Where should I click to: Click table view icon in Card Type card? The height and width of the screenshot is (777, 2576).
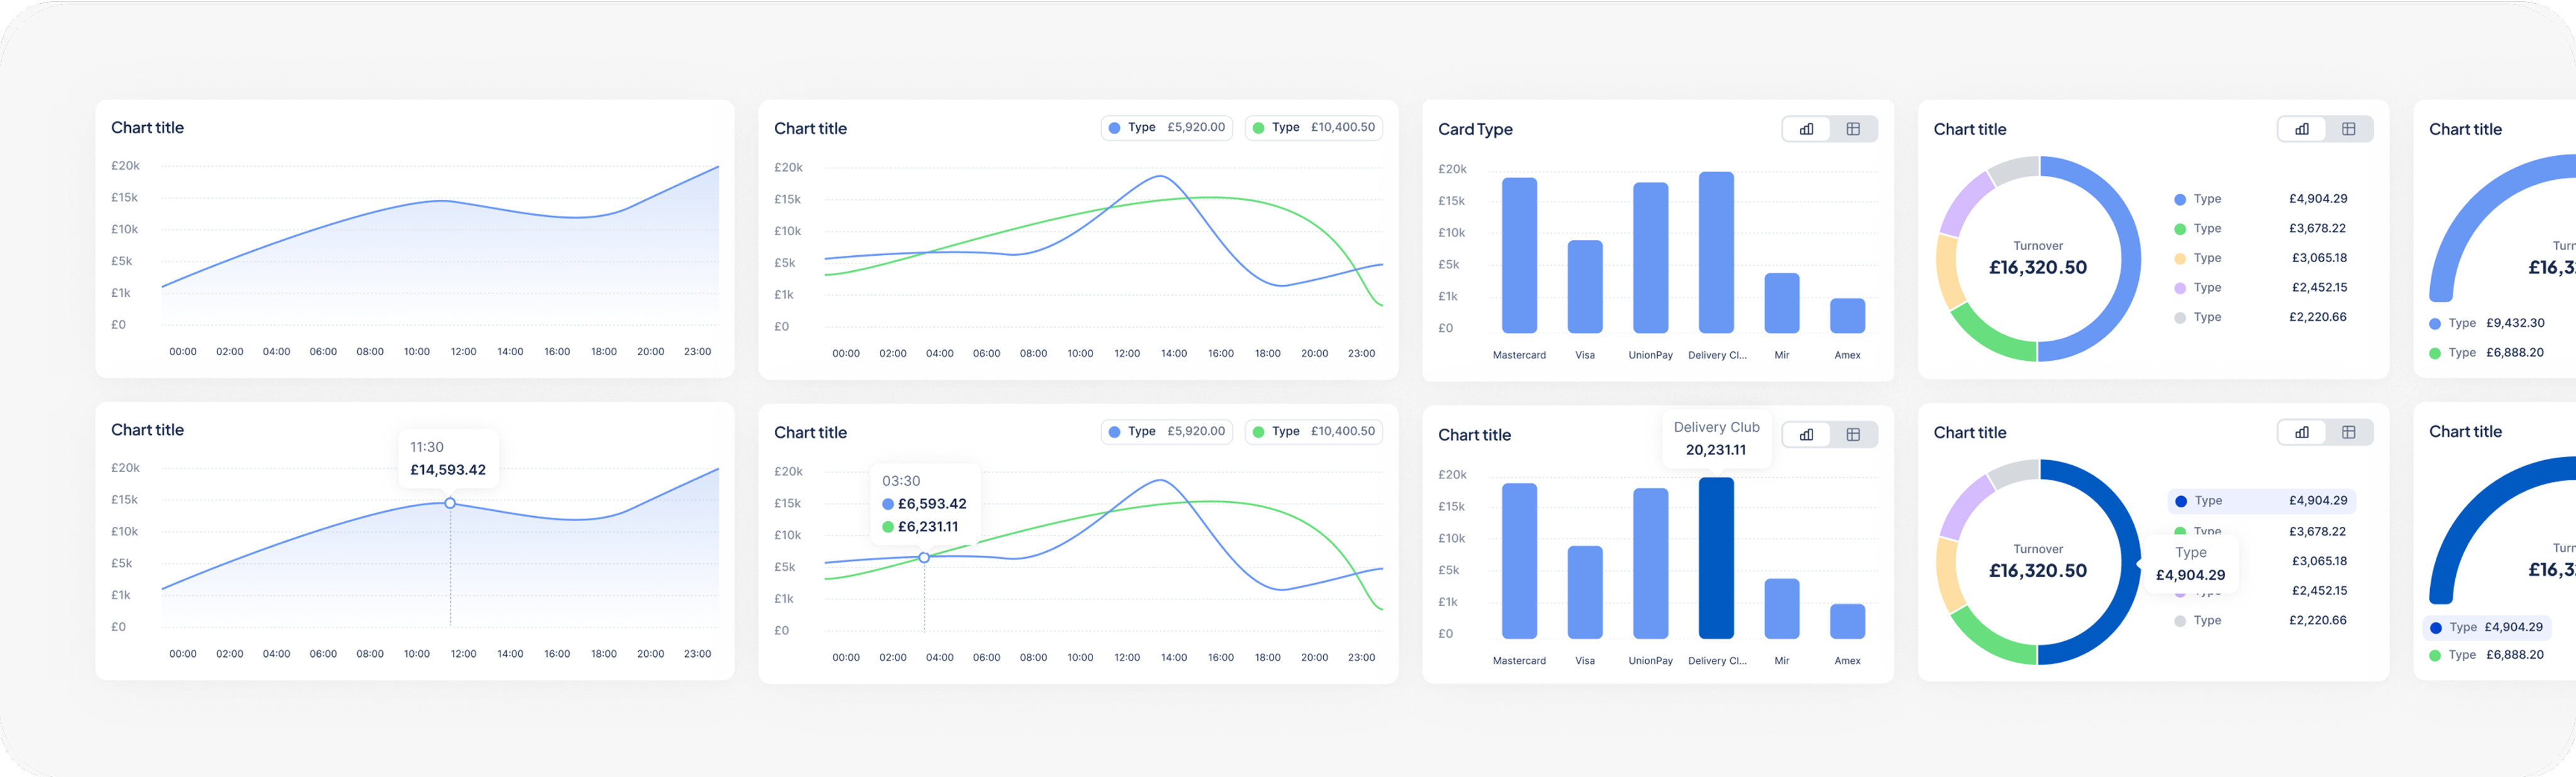[1853, 129]
